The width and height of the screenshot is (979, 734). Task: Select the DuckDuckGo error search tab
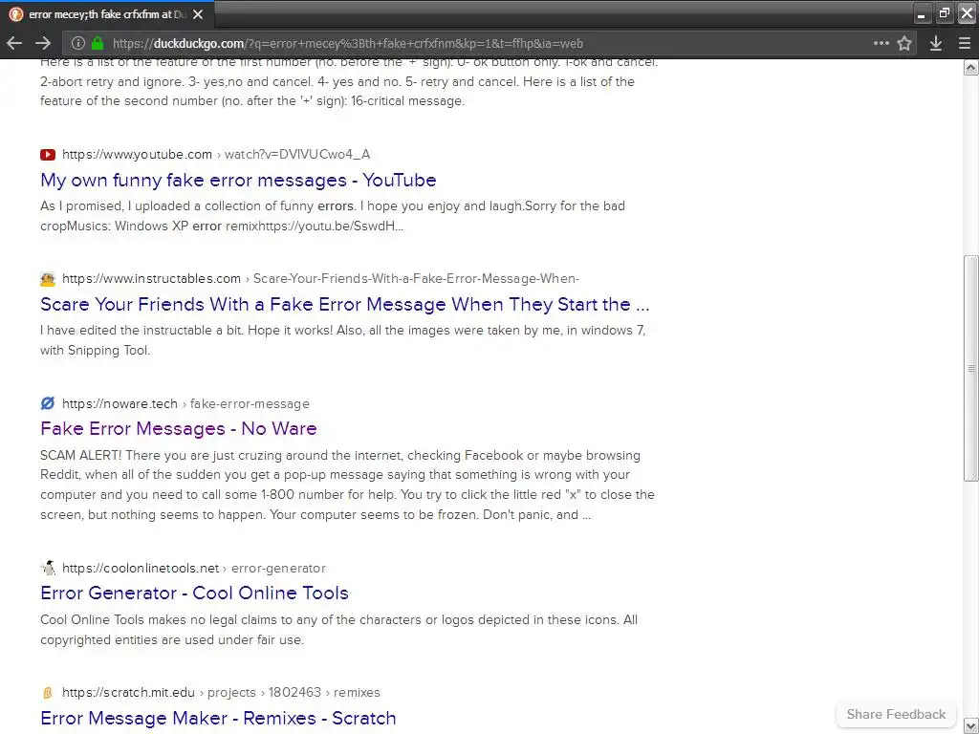[107, 13]
